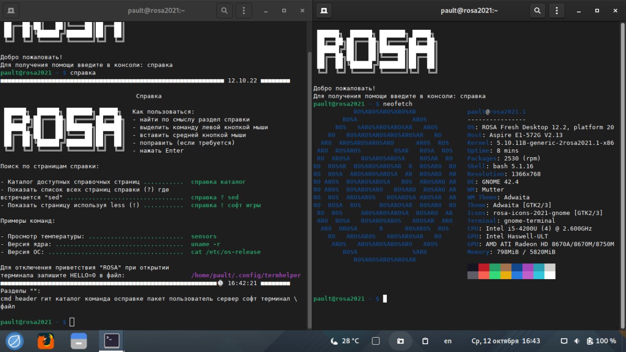Click the search icon in the left terminal
The height and width of the screenshot is (352, 626).
click(x=224, y=10)
